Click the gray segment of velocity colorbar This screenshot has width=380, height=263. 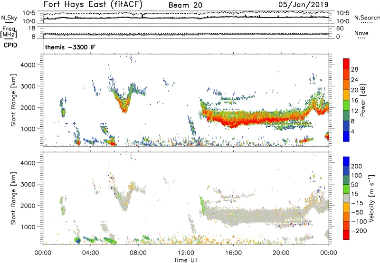click(x=346, y=198)
